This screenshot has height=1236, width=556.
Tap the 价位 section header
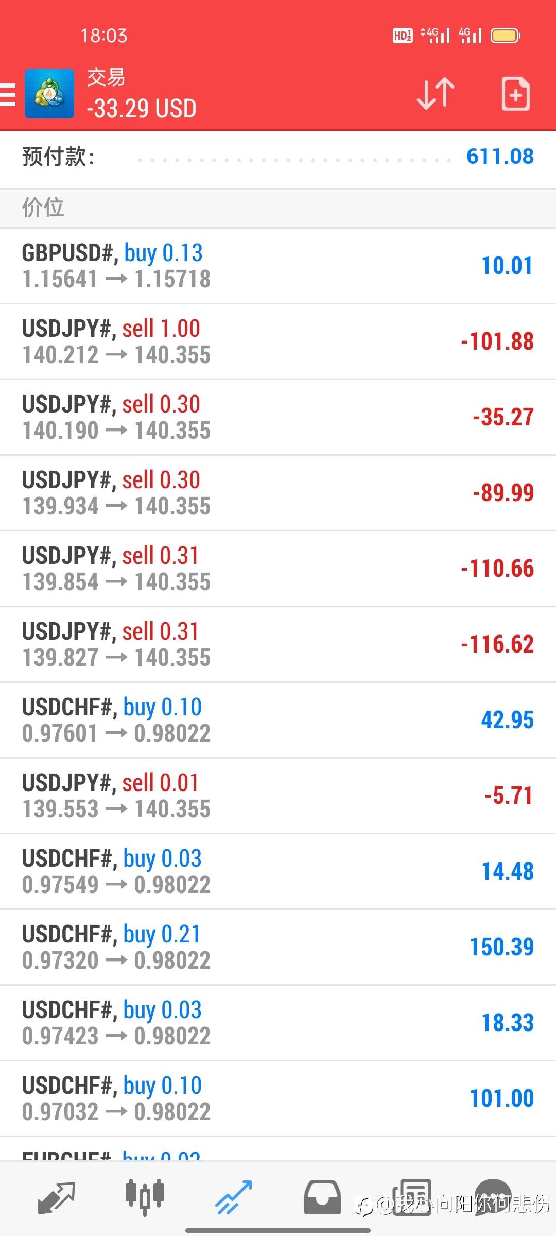click(278, 208)
